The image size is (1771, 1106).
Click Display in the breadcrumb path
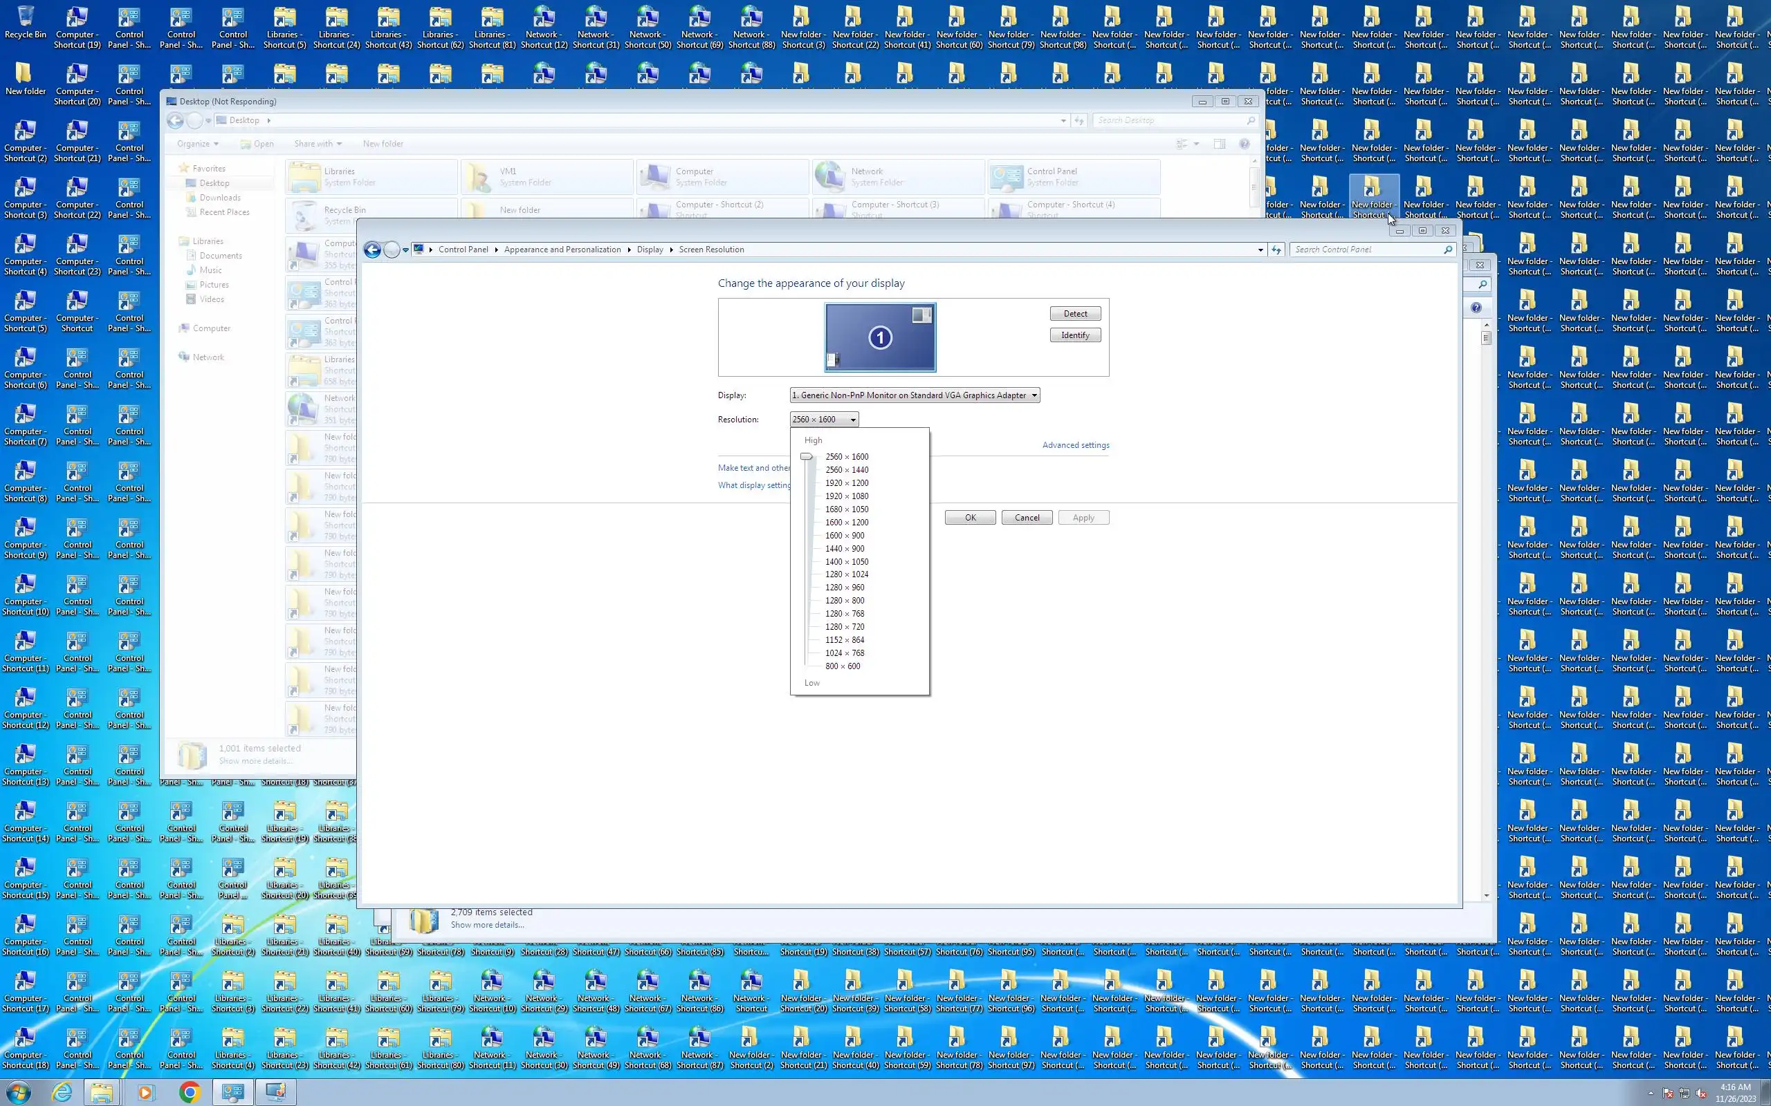[x=649, y=250]
